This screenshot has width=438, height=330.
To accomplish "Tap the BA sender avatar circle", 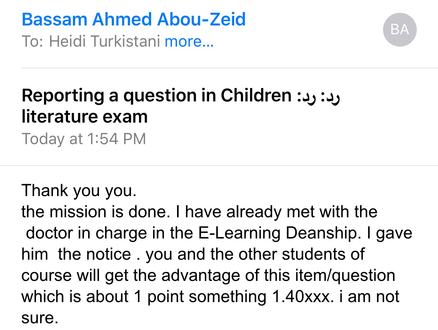I will coord(400,30).
